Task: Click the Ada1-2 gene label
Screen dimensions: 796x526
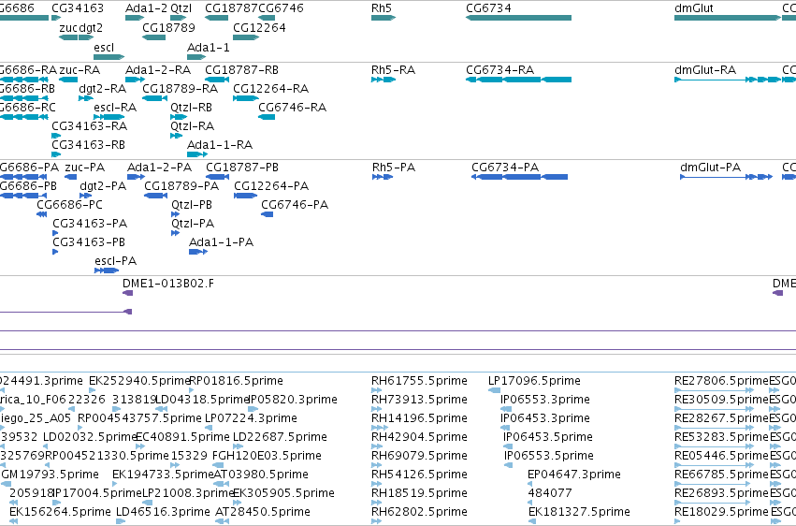Action: [x=146, y=8]
